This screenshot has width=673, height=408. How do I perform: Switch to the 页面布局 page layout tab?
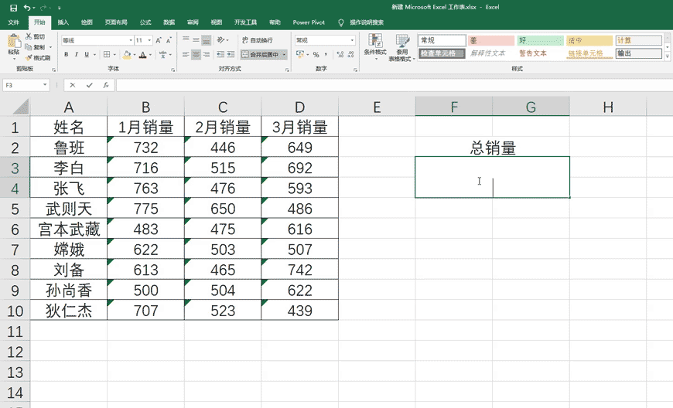click(116, 22)
